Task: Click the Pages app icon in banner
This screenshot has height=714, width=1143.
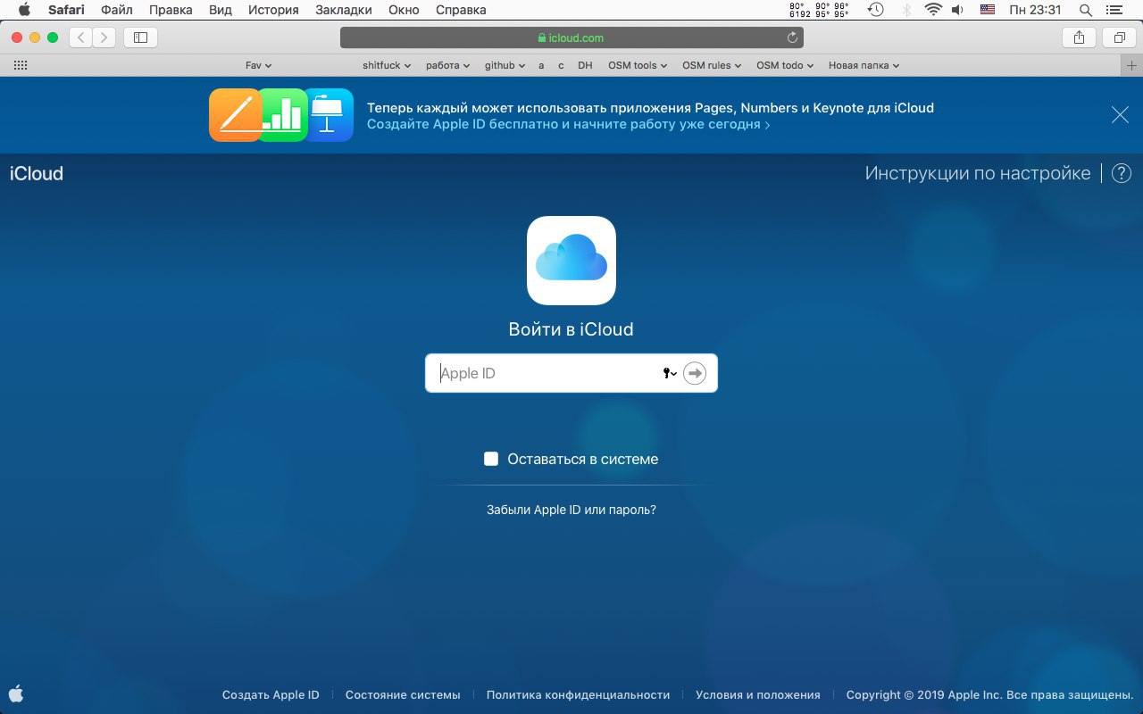Action: coord(236,115)
